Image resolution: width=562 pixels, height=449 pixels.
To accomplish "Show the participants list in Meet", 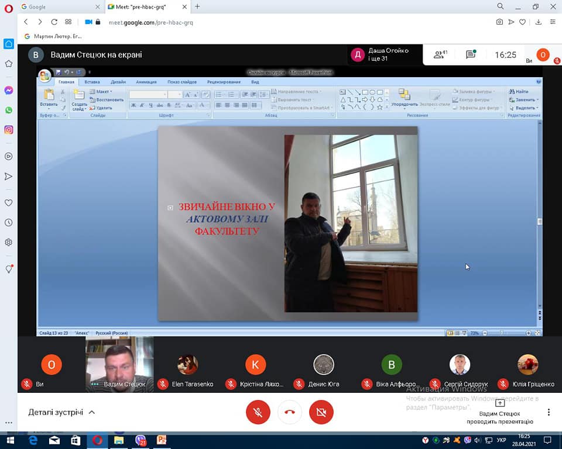I will coord(440,54).
